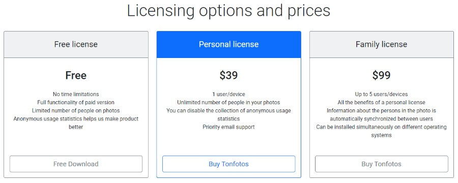Click the $99 price heading
The width and height of the screenshot is (458, 183).
pyautogui.click(x=382, y=75)
